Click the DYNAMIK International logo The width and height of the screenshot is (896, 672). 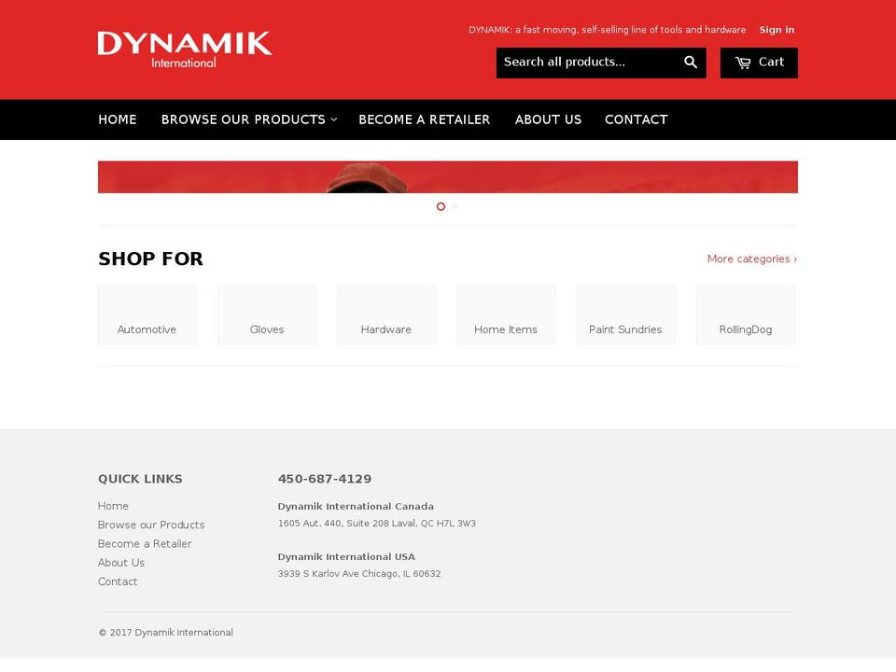tap(185, 50)
